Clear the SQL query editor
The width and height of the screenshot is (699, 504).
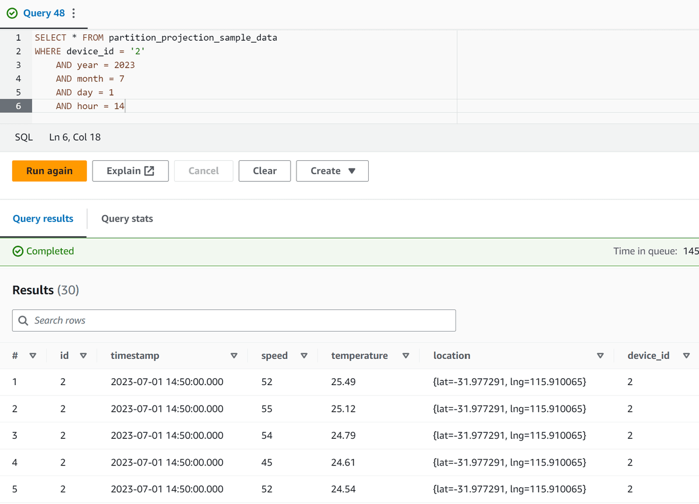pos(264,170)
